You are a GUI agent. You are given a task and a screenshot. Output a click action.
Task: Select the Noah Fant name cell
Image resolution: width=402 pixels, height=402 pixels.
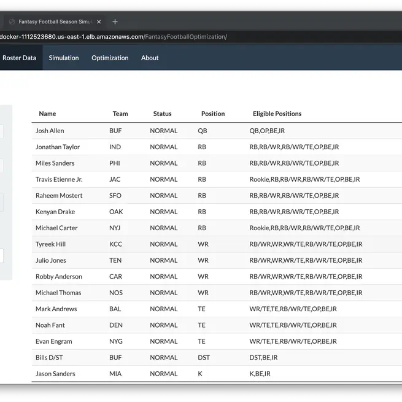tap(50, 325)
